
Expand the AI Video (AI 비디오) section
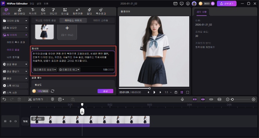[x=15, y=28]
